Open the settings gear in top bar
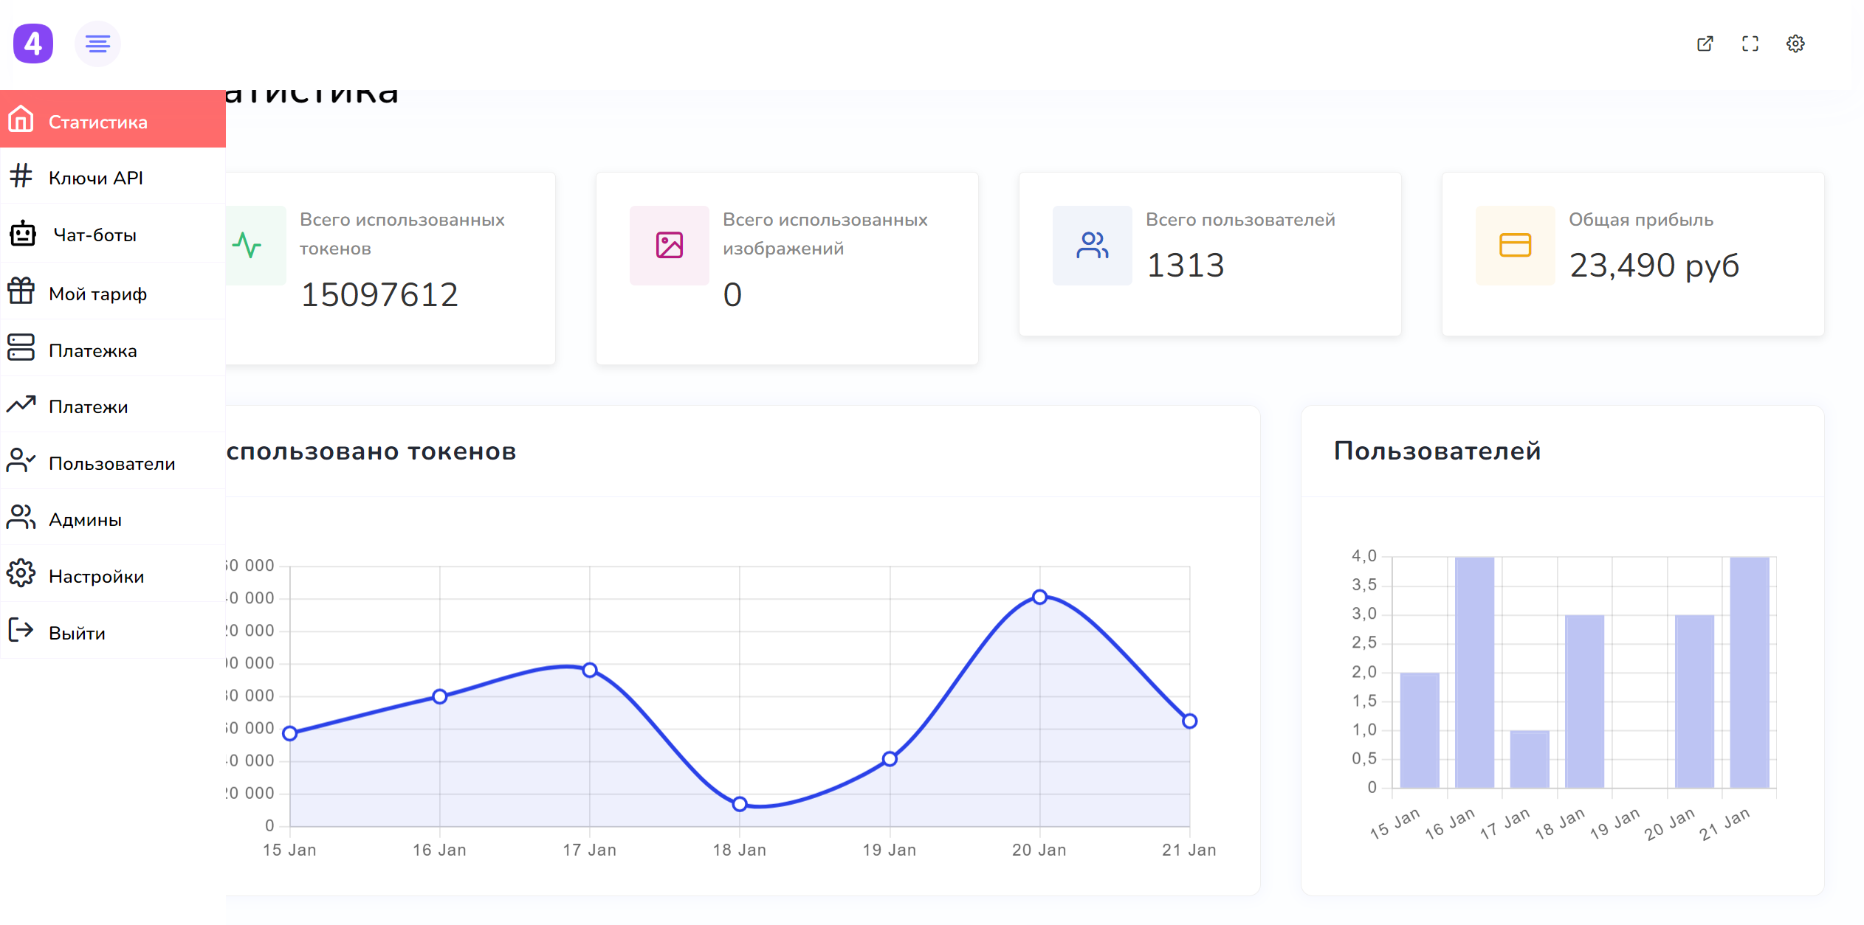The width and height of the screenshot is (1864, 925). (1795, 44)
